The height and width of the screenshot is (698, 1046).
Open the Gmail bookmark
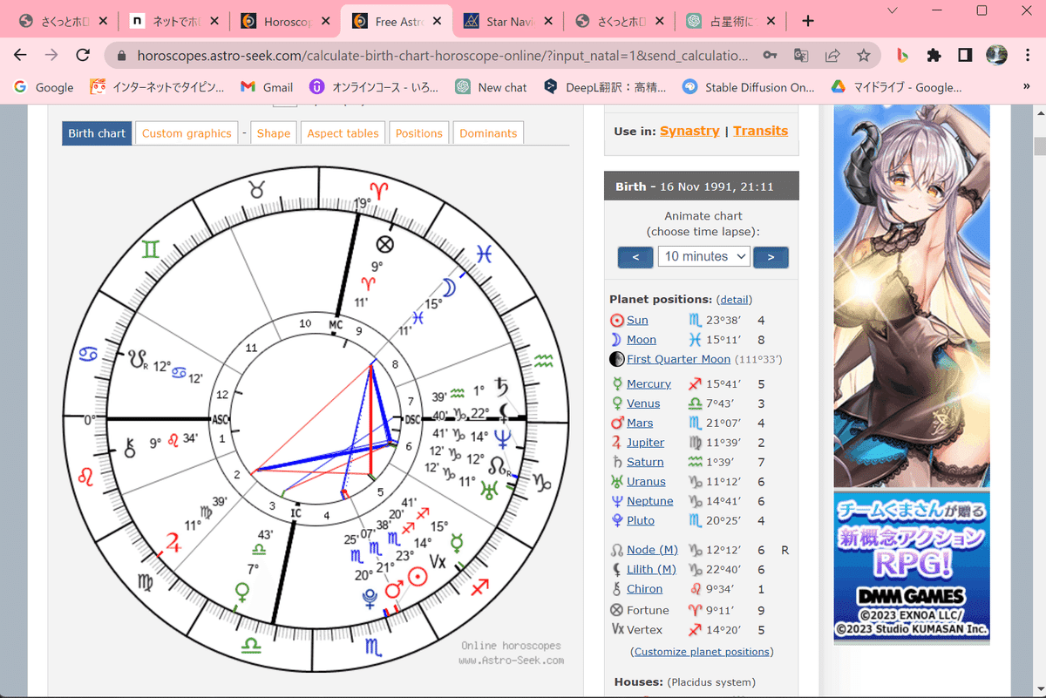click(x=267, y=87)
